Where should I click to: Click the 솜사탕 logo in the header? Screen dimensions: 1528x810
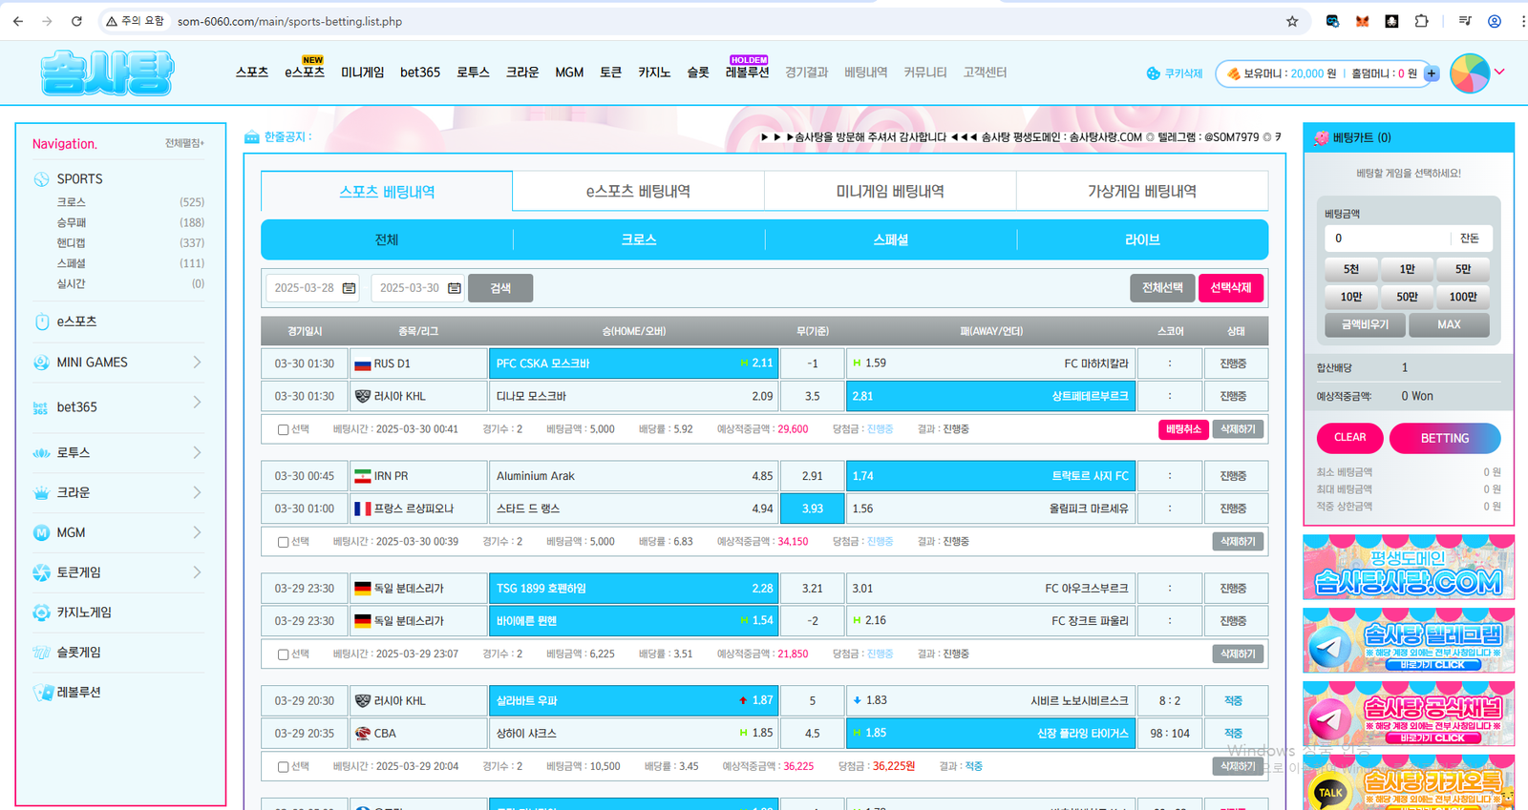click(107, 73)
